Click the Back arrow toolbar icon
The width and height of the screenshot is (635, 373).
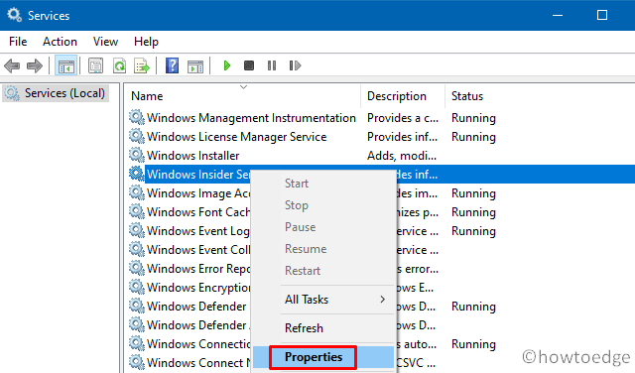[x=12, y=65]
